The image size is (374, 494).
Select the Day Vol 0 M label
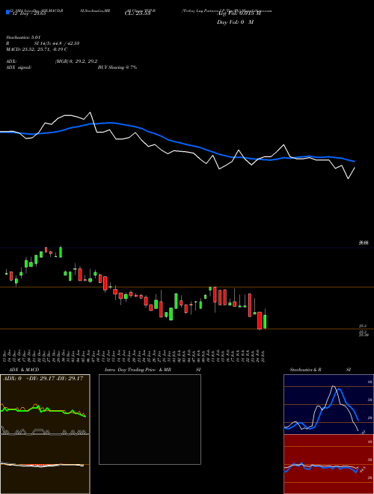235,22
